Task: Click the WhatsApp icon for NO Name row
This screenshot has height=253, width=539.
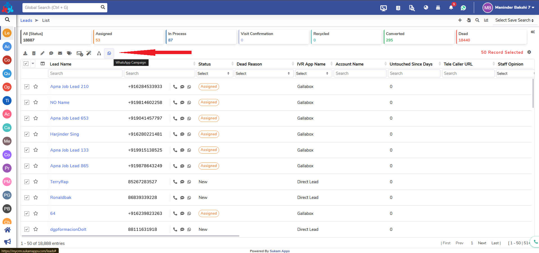Action: point(189,103)
